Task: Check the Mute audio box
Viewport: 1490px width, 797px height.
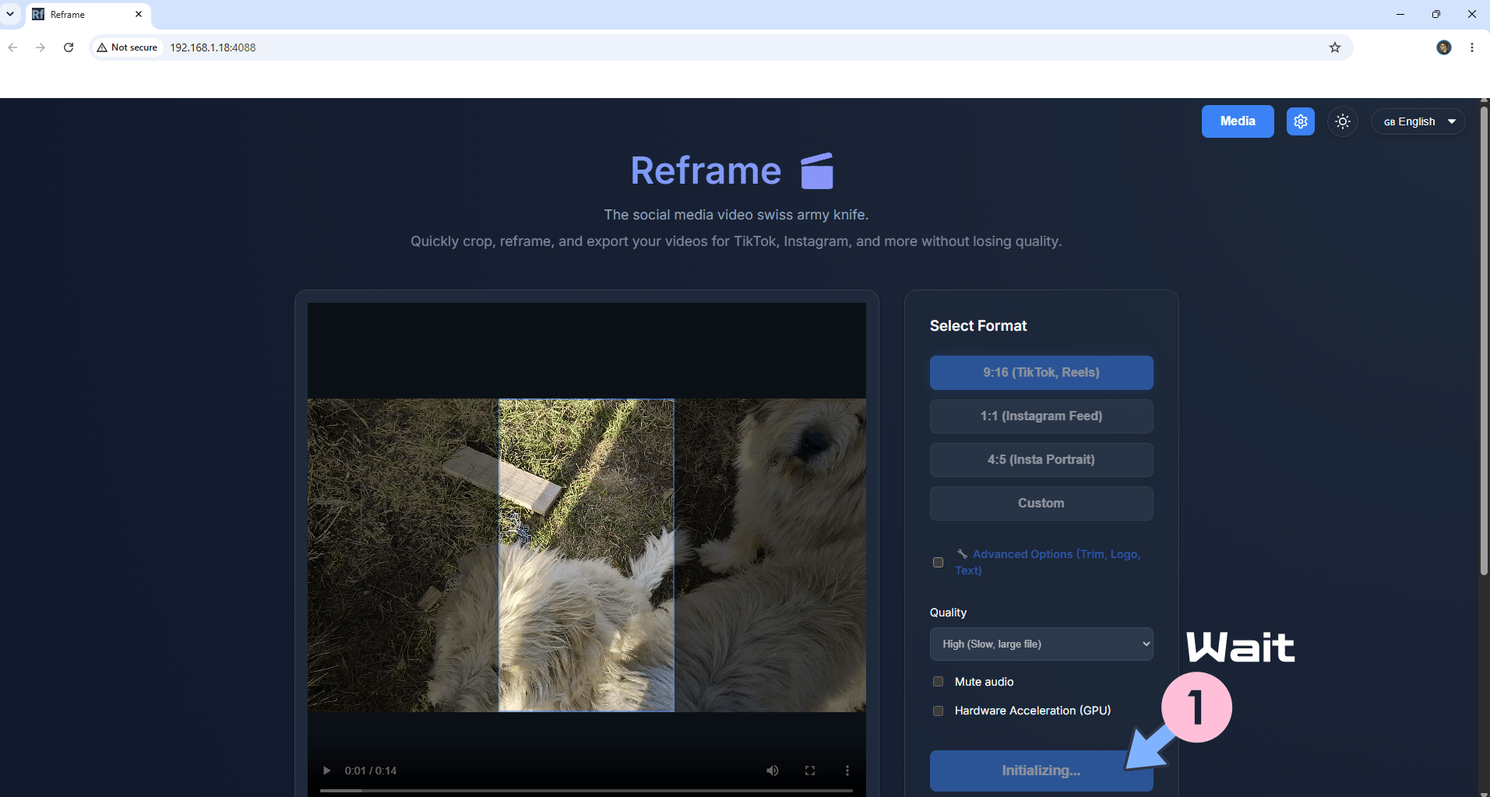Action: pos(938,682)
